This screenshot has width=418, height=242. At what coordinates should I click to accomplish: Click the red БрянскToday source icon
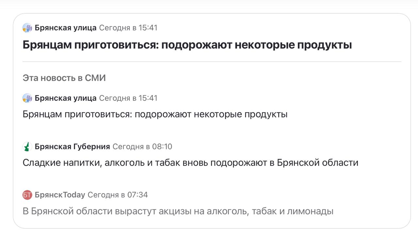tap(27, 195)
